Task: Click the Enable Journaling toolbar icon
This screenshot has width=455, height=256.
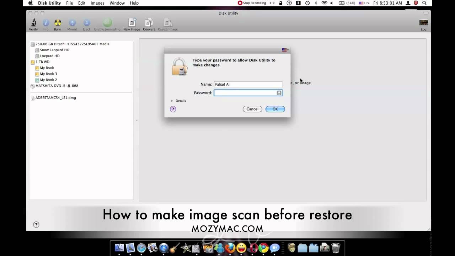Action: pos(107,23)
